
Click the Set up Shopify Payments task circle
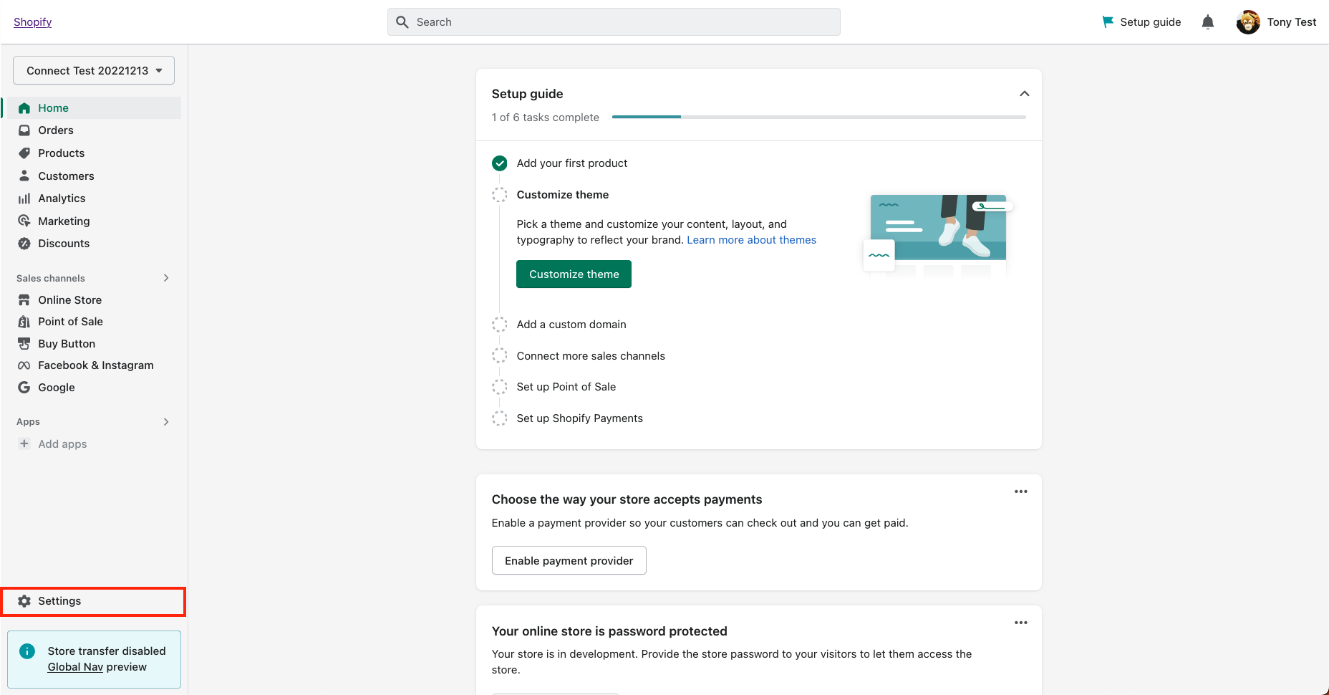coord(500,418)
